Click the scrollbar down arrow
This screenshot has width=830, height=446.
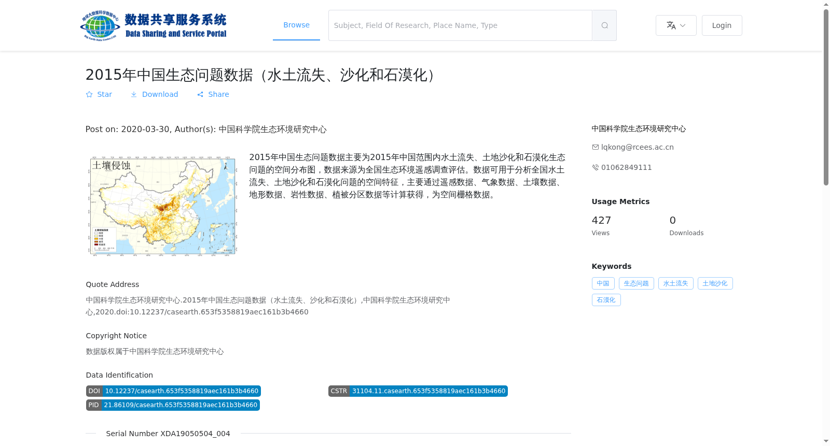pyautogui.click(x=826, y=441)
